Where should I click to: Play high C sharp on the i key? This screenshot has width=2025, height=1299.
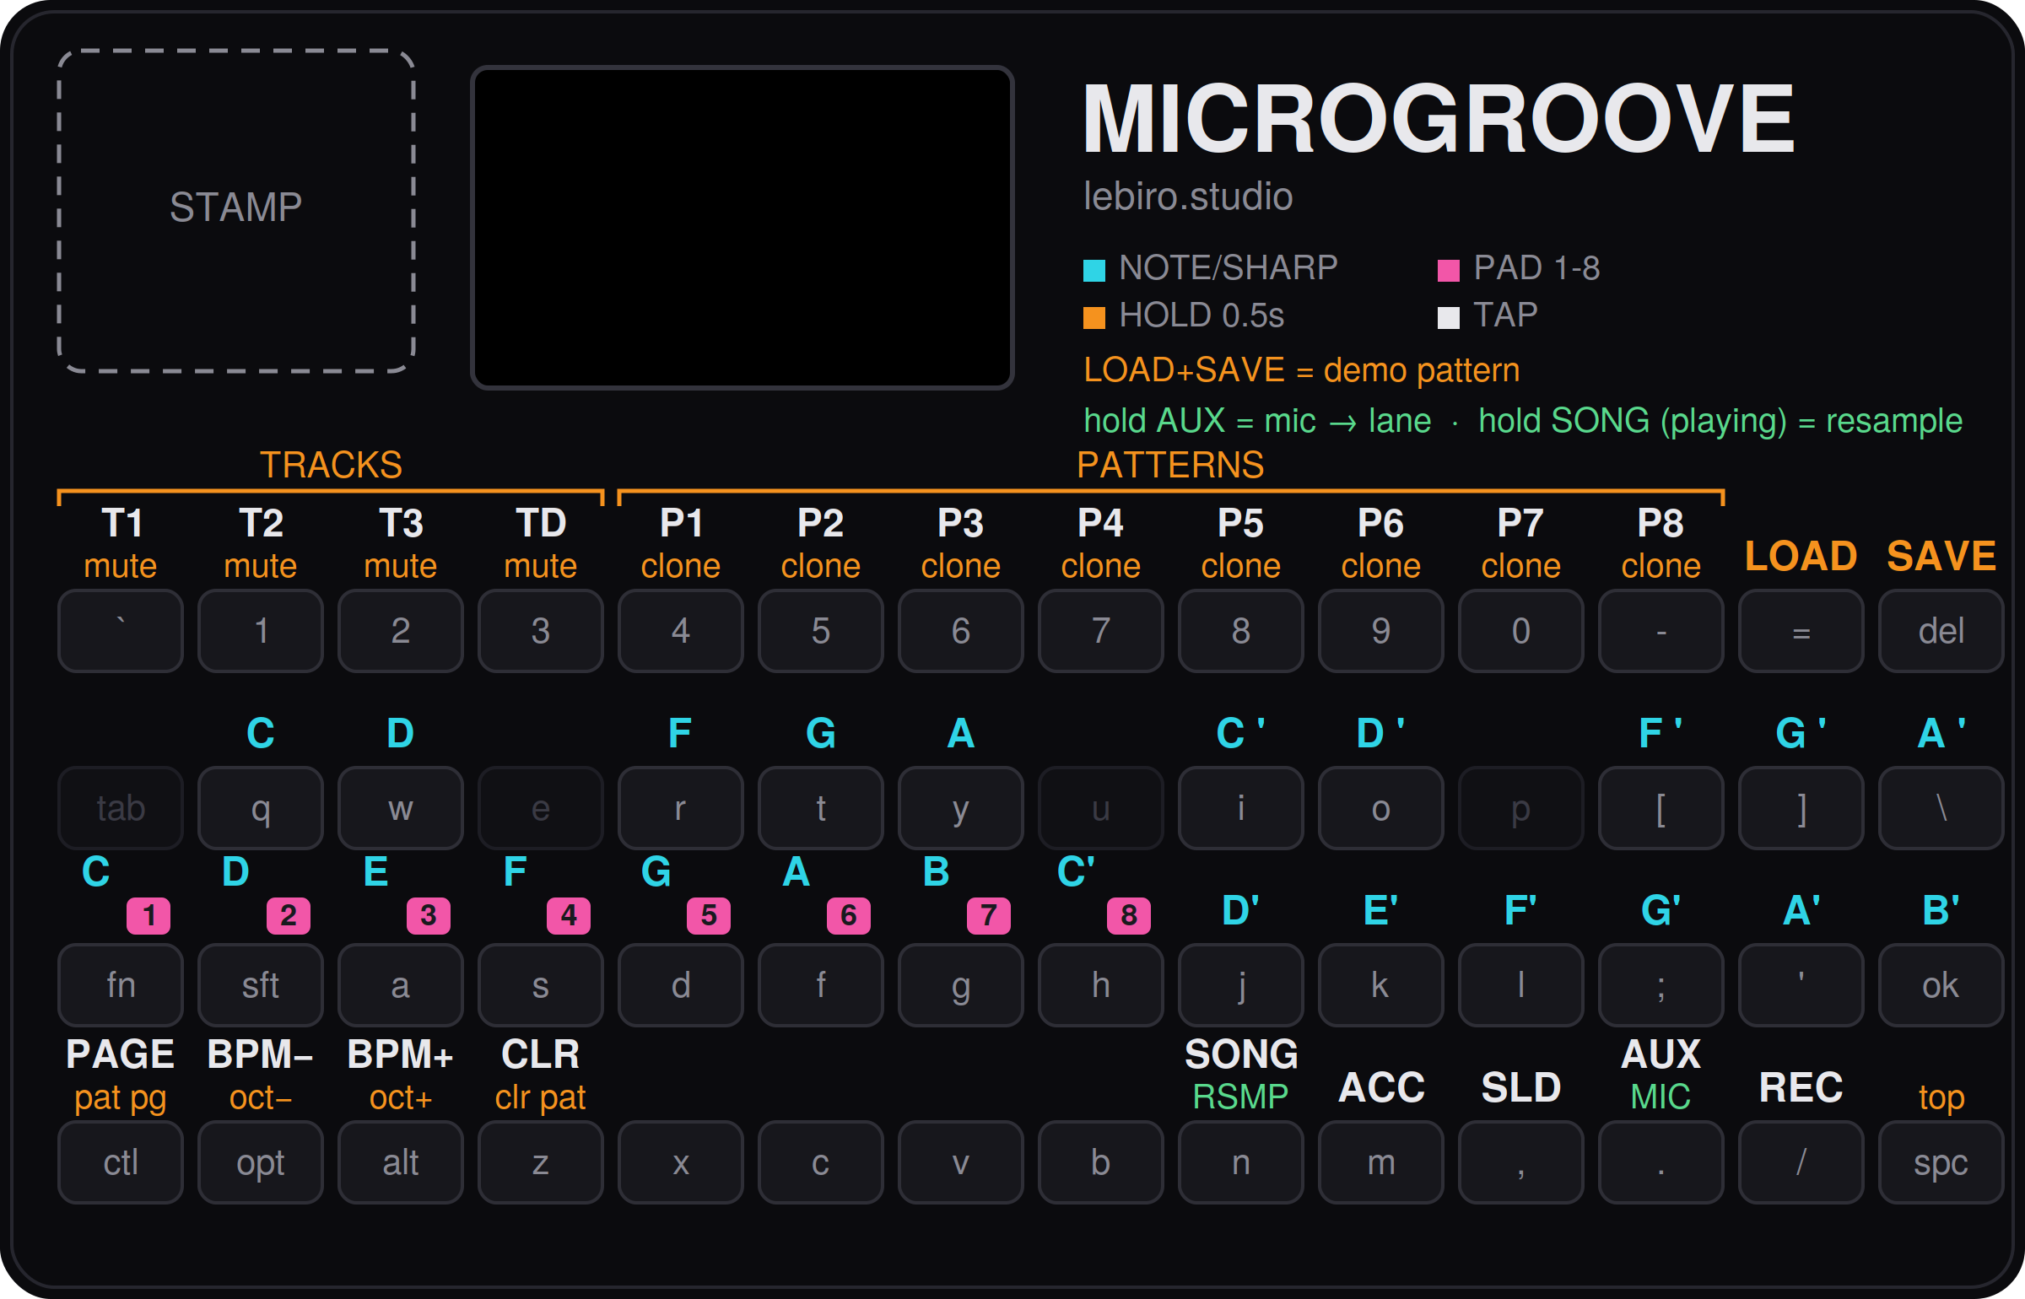coord(1241,808)
